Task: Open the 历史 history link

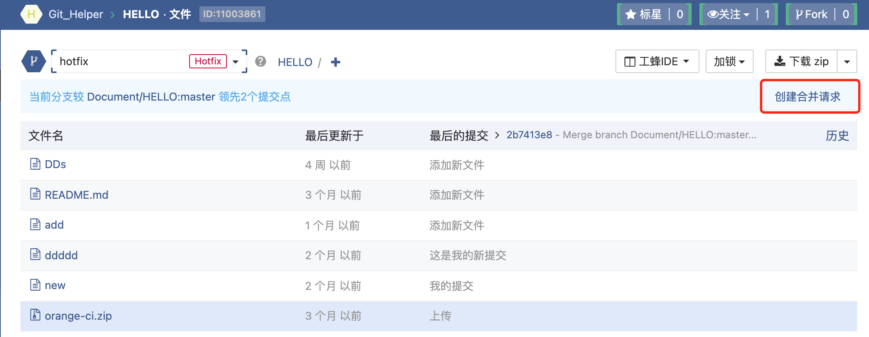Action: (837, 136)
